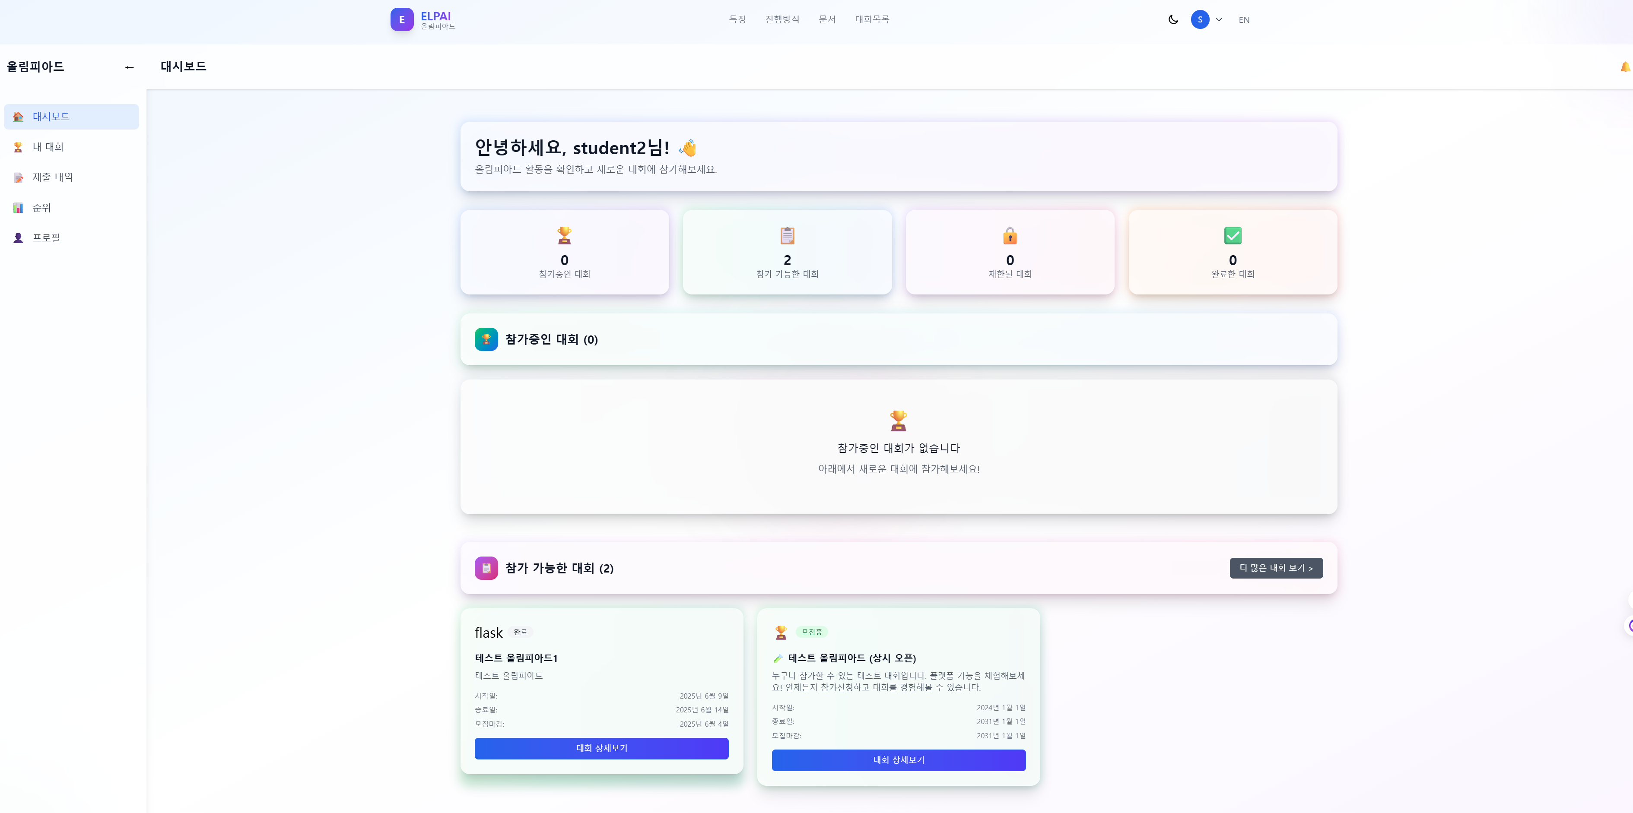The height and width of the screenshot is (813, 1633).
Task: Open 순위 ranking page
Action: tap(72, 208)
